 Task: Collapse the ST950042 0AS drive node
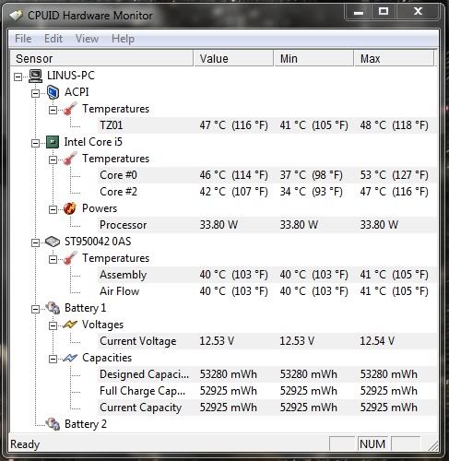(x=36, y=242)
